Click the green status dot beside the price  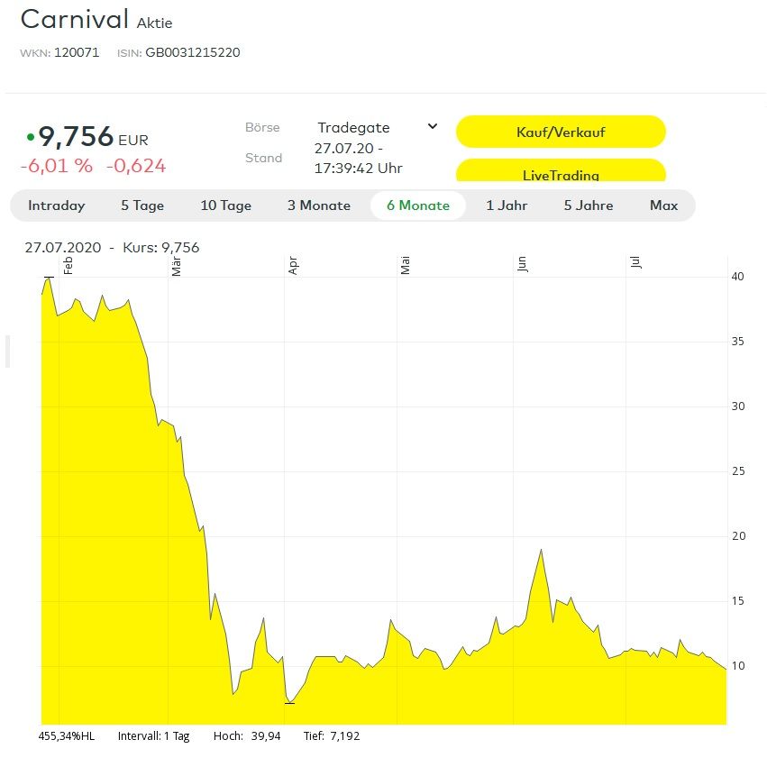point(31,137)
